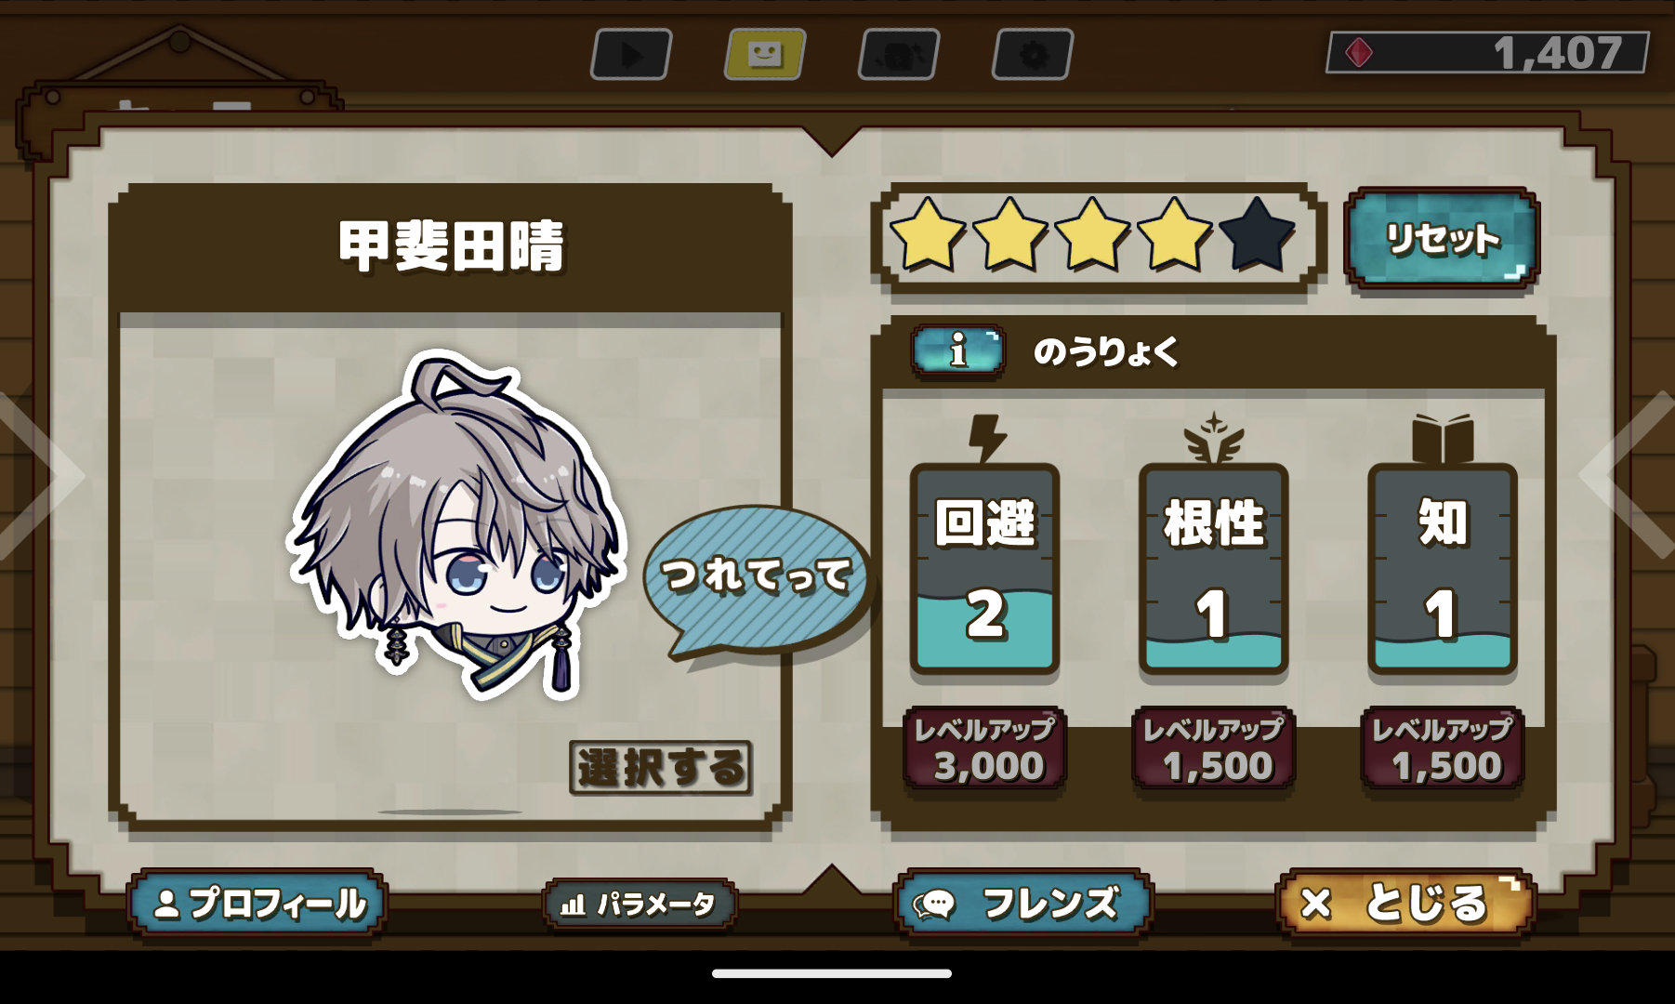Tap the lightning bolt icon above 回避
This screenshot has width=1675, height=1004.
(986, 438)
